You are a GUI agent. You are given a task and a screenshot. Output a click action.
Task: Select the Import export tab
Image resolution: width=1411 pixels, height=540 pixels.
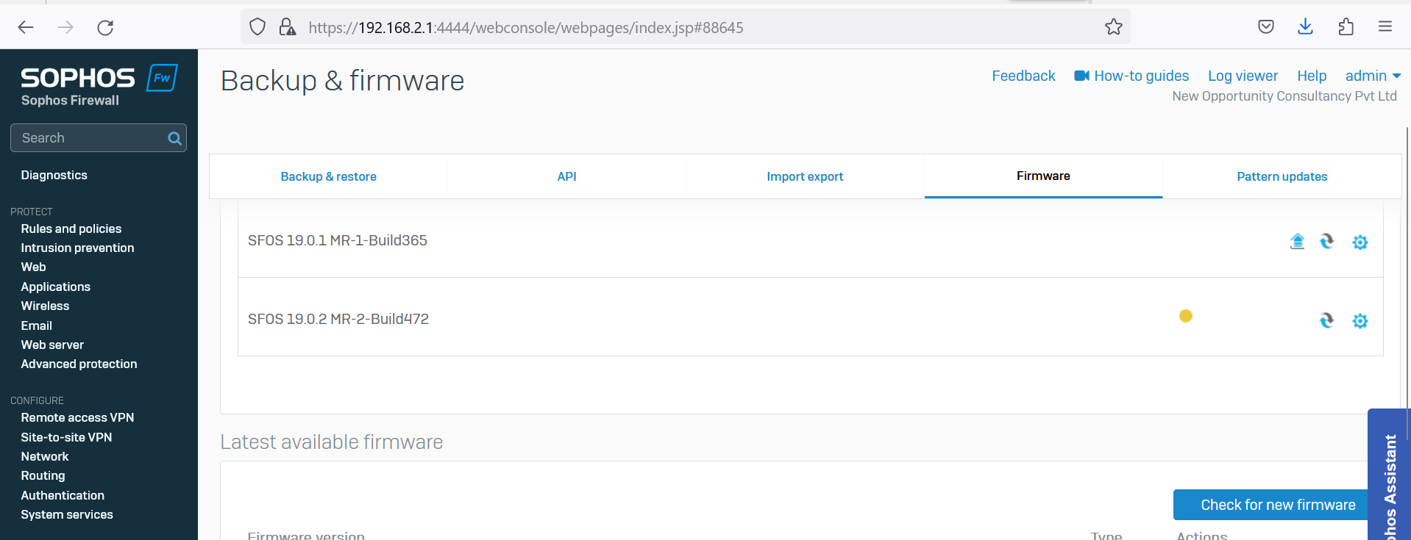pyautogui.click(x=805, y=176)
